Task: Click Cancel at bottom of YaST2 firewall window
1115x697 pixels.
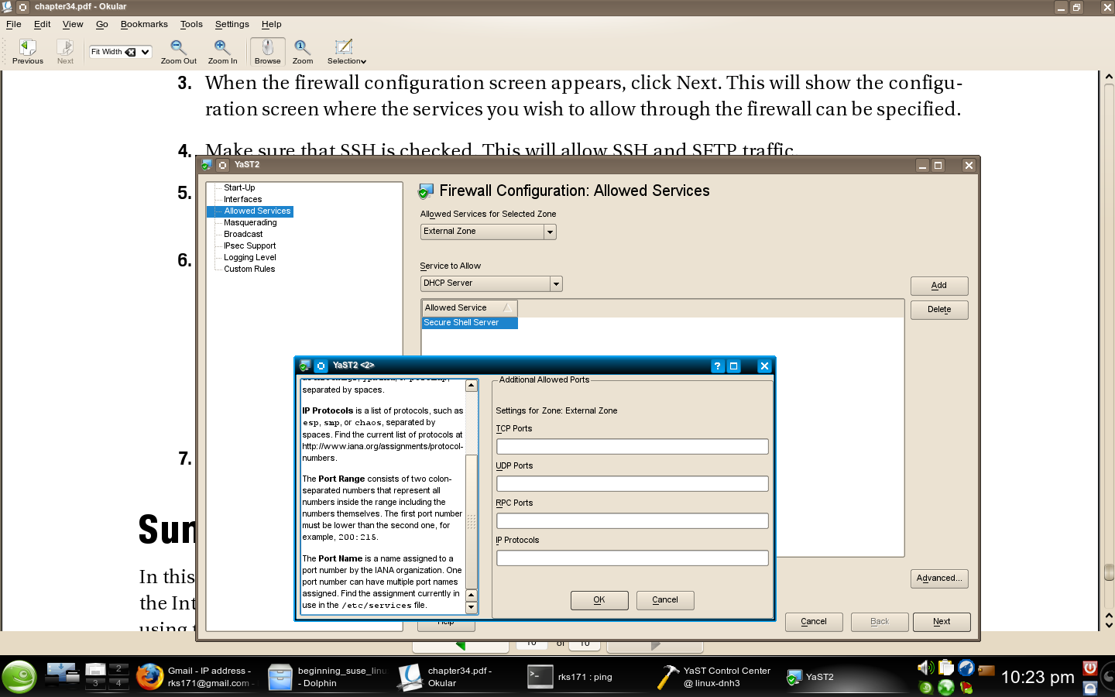Action: (814, 622)
